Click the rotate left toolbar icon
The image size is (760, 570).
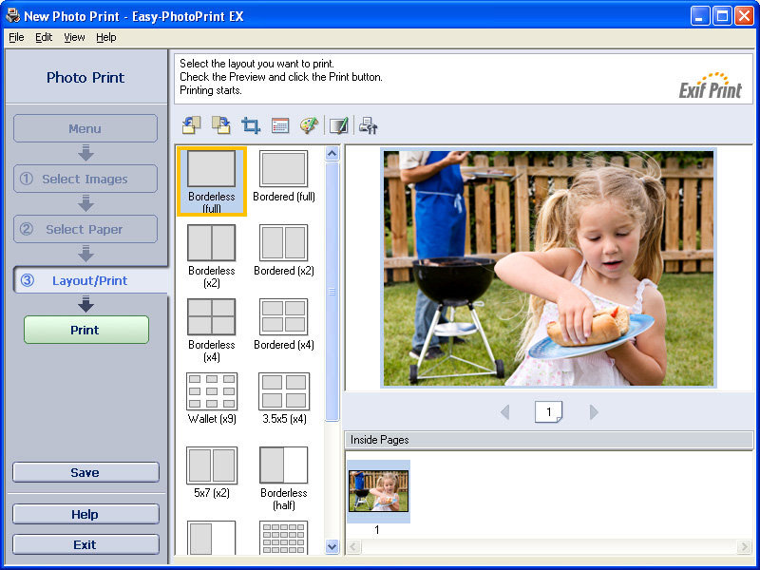pos(191,125)
